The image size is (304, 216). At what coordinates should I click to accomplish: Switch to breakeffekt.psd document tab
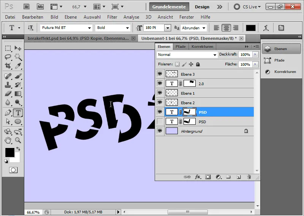pyautogui.click(x=78, y=38)
